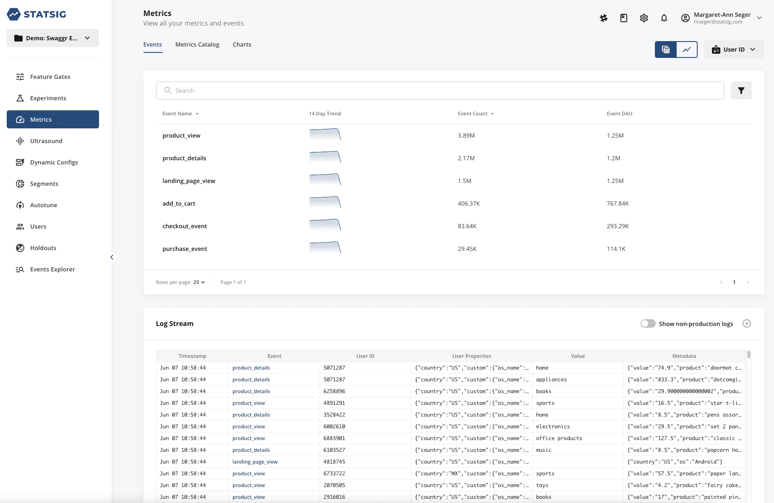Click the notifications bell icon
The image size is (774, 503).
coord(664,18)
